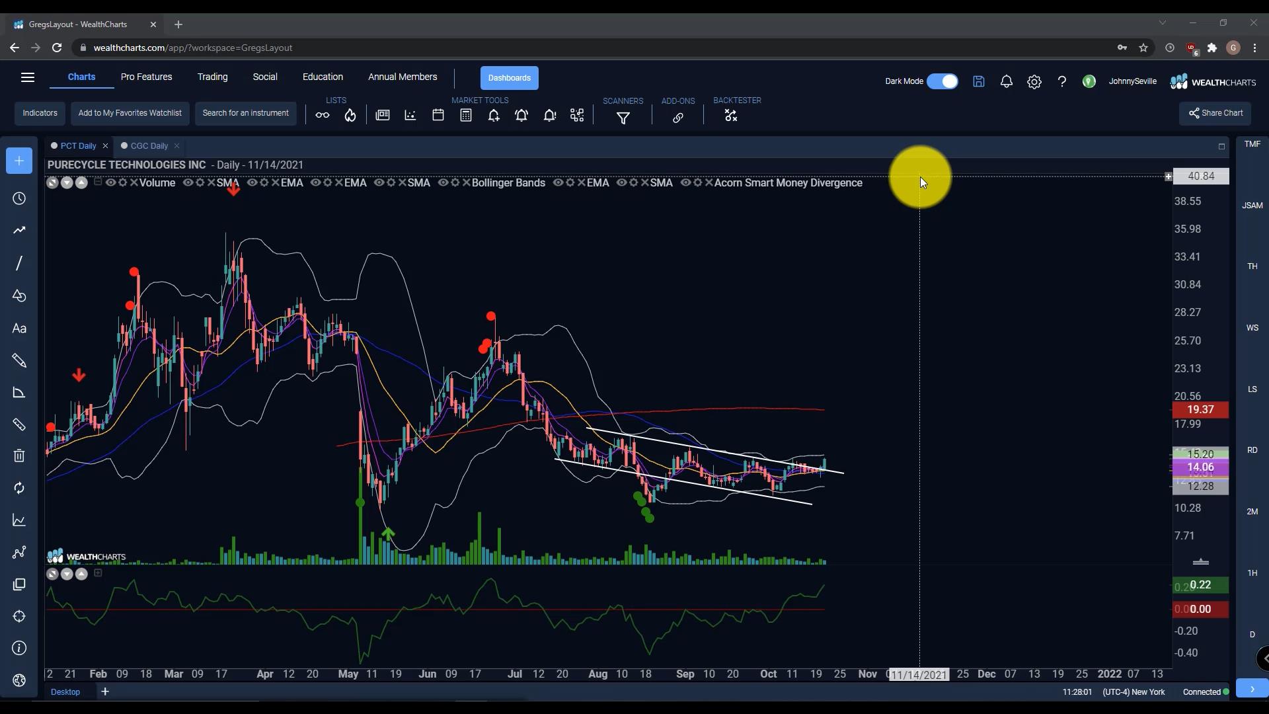The image size is (1269, 714).
Task: Select the JSAM layout shortcut on right
Action: (1252, 206)
